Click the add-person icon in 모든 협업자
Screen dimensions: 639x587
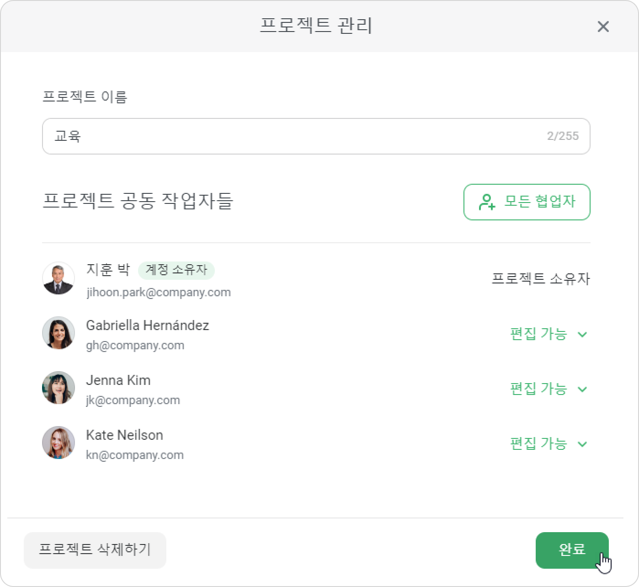coord(487,202)
